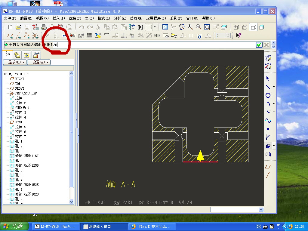Cancel the offset input with the X button
Screen dimensions: 308x231
point(266,45)
